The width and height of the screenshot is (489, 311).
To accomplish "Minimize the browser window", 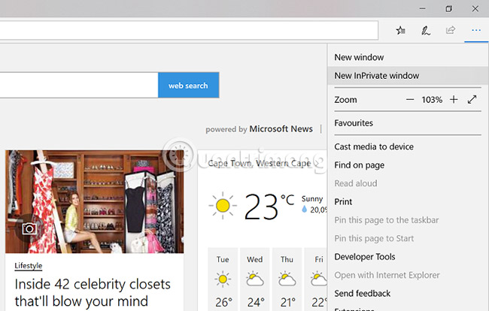I will pos(423,9).
